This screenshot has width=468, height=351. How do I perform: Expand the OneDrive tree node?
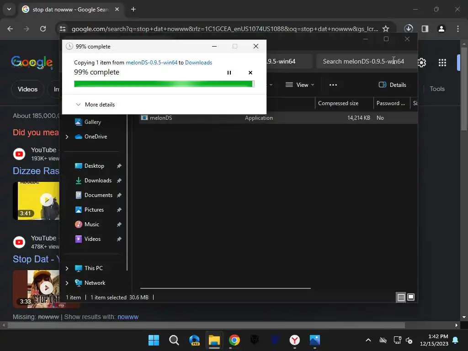coord(67,137)
